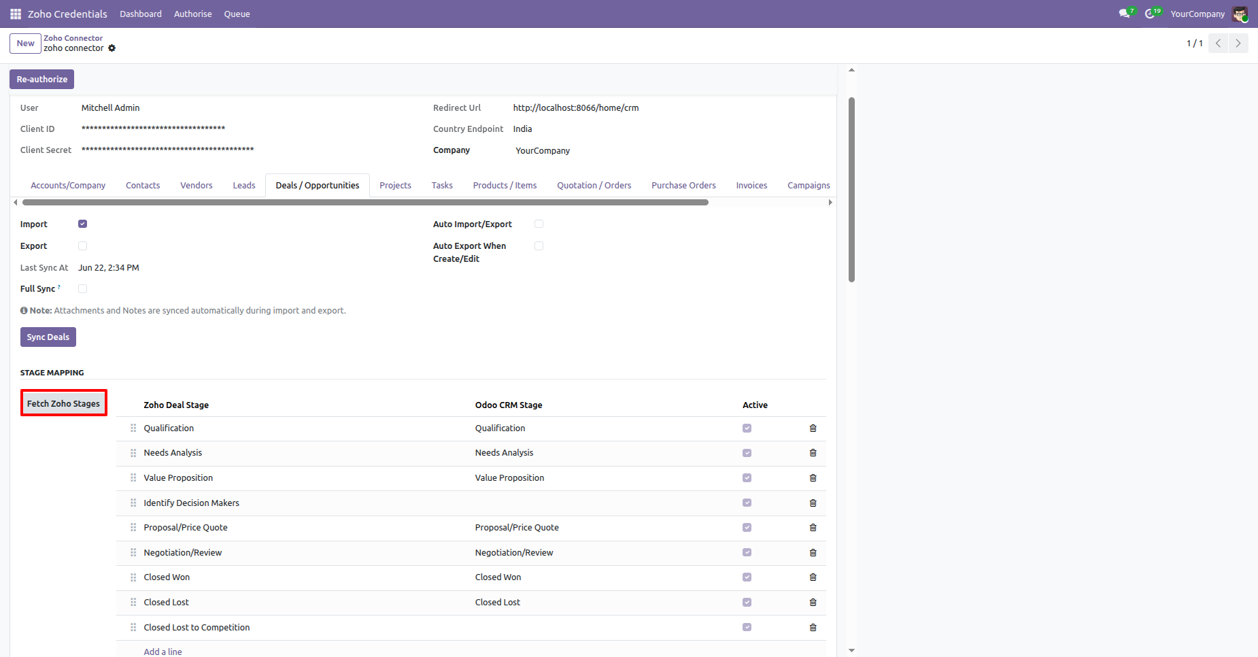Delete the Proposal/Price Quote mapping row

tap(813, 528)
